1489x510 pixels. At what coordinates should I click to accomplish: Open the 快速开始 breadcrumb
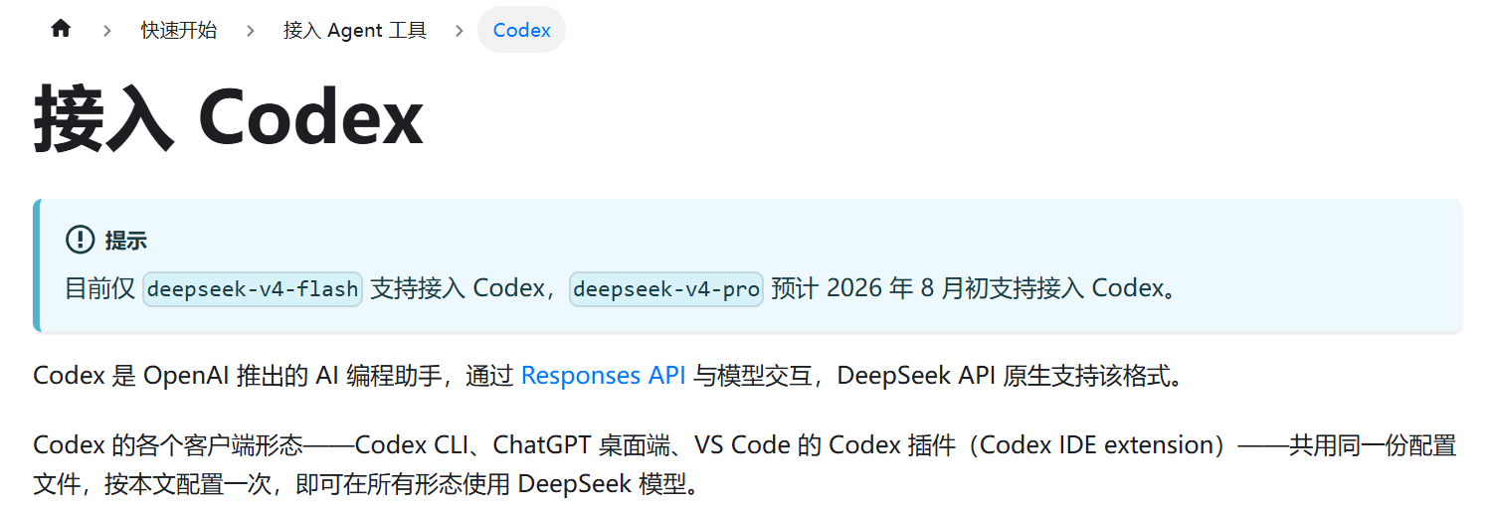178,30
